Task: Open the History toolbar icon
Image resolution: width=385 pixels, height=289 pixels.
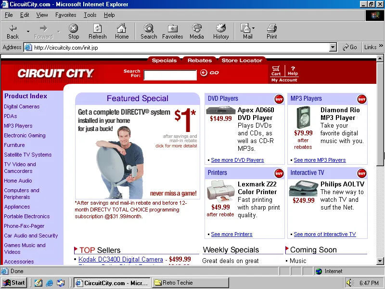Action: tap(221, 31)
